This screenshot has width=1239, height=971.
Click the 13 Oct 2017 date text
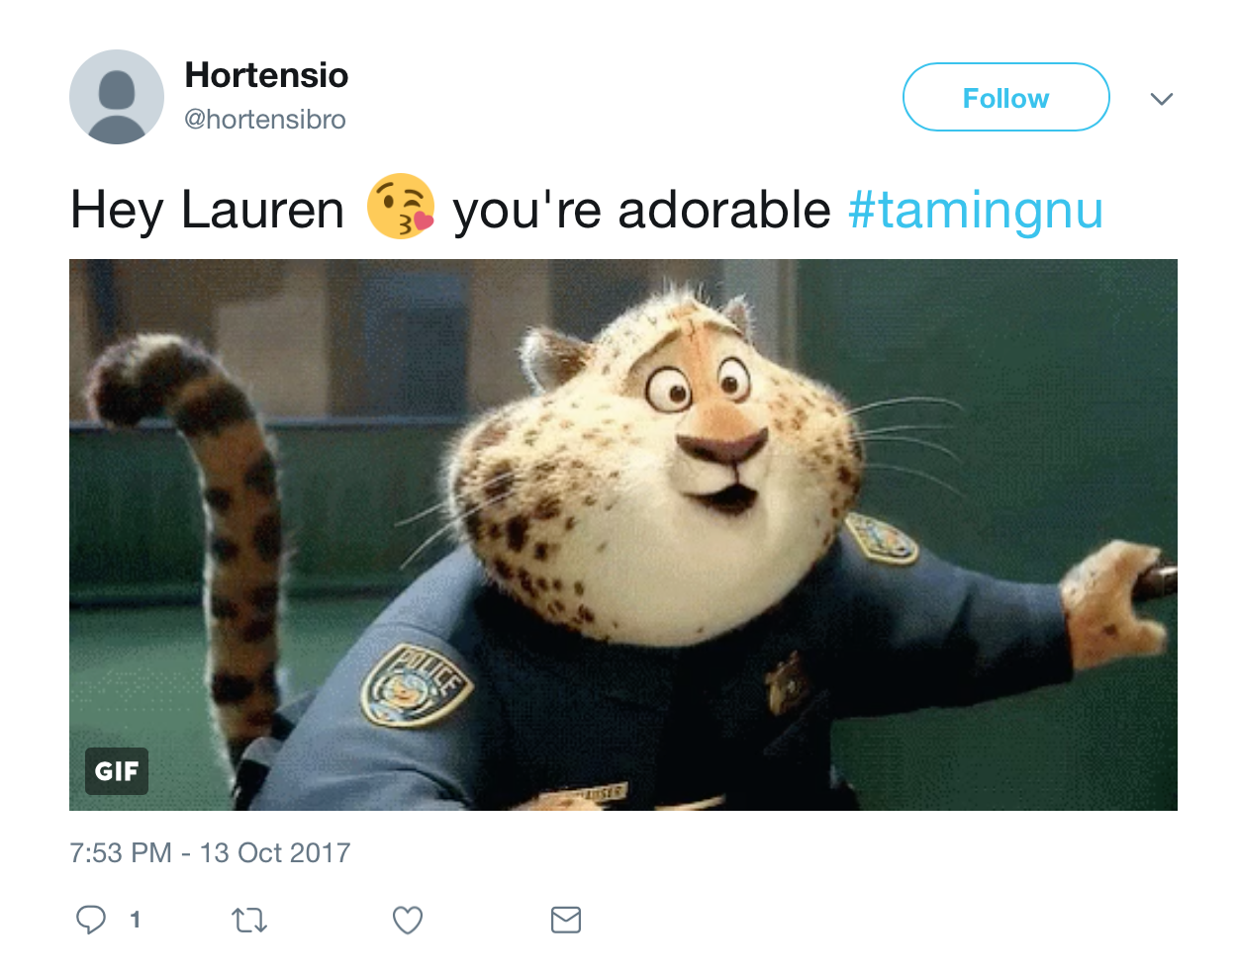(275, 852)
